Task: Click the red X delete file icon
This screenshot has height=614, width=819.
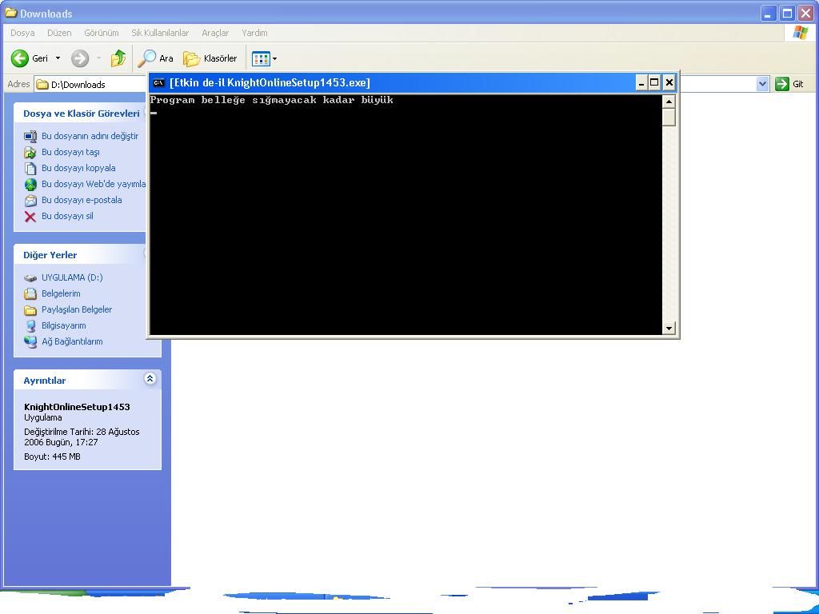Action: [x=30, y=217]
